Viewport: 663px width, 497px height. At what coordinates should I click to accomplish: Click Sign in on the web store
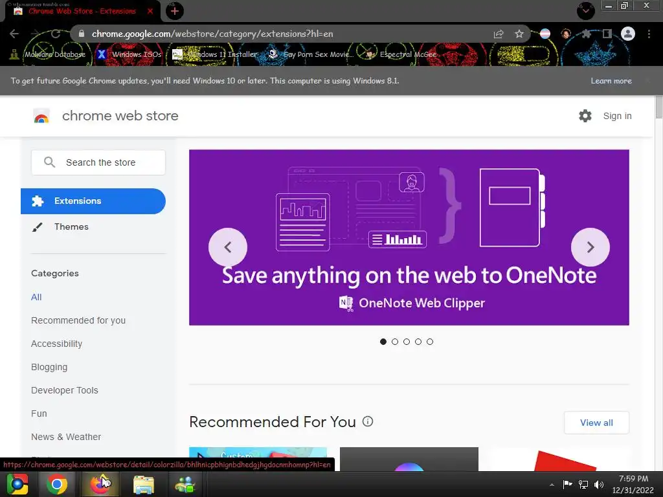point(617,116)
